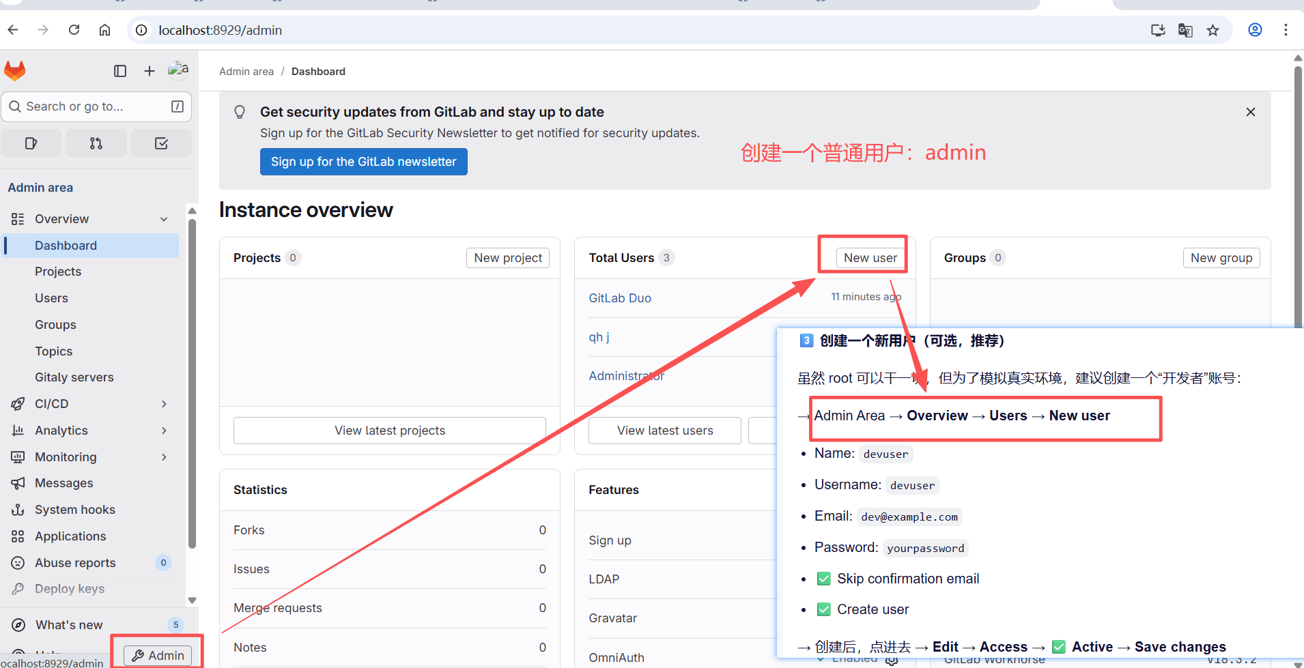
Task: Open assigned issues shortcut icon
Action: pyautogui.click(x=31, y=143)
